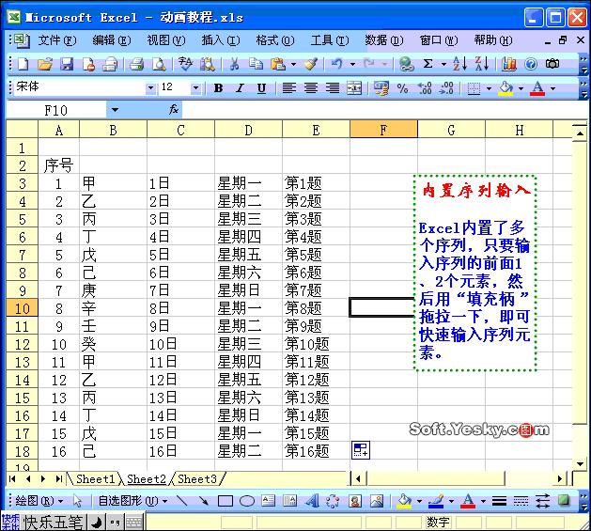Select the Format Painter brush
Screen dimensions: 591x531
pos(311,64)
